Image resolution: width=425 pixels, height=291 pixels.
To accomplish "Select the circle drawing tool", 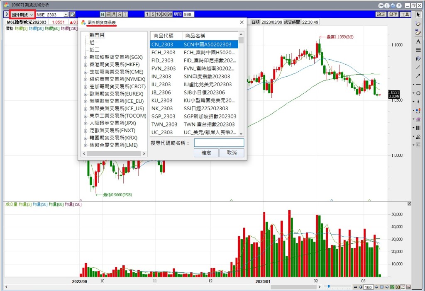I will point(418,93).
